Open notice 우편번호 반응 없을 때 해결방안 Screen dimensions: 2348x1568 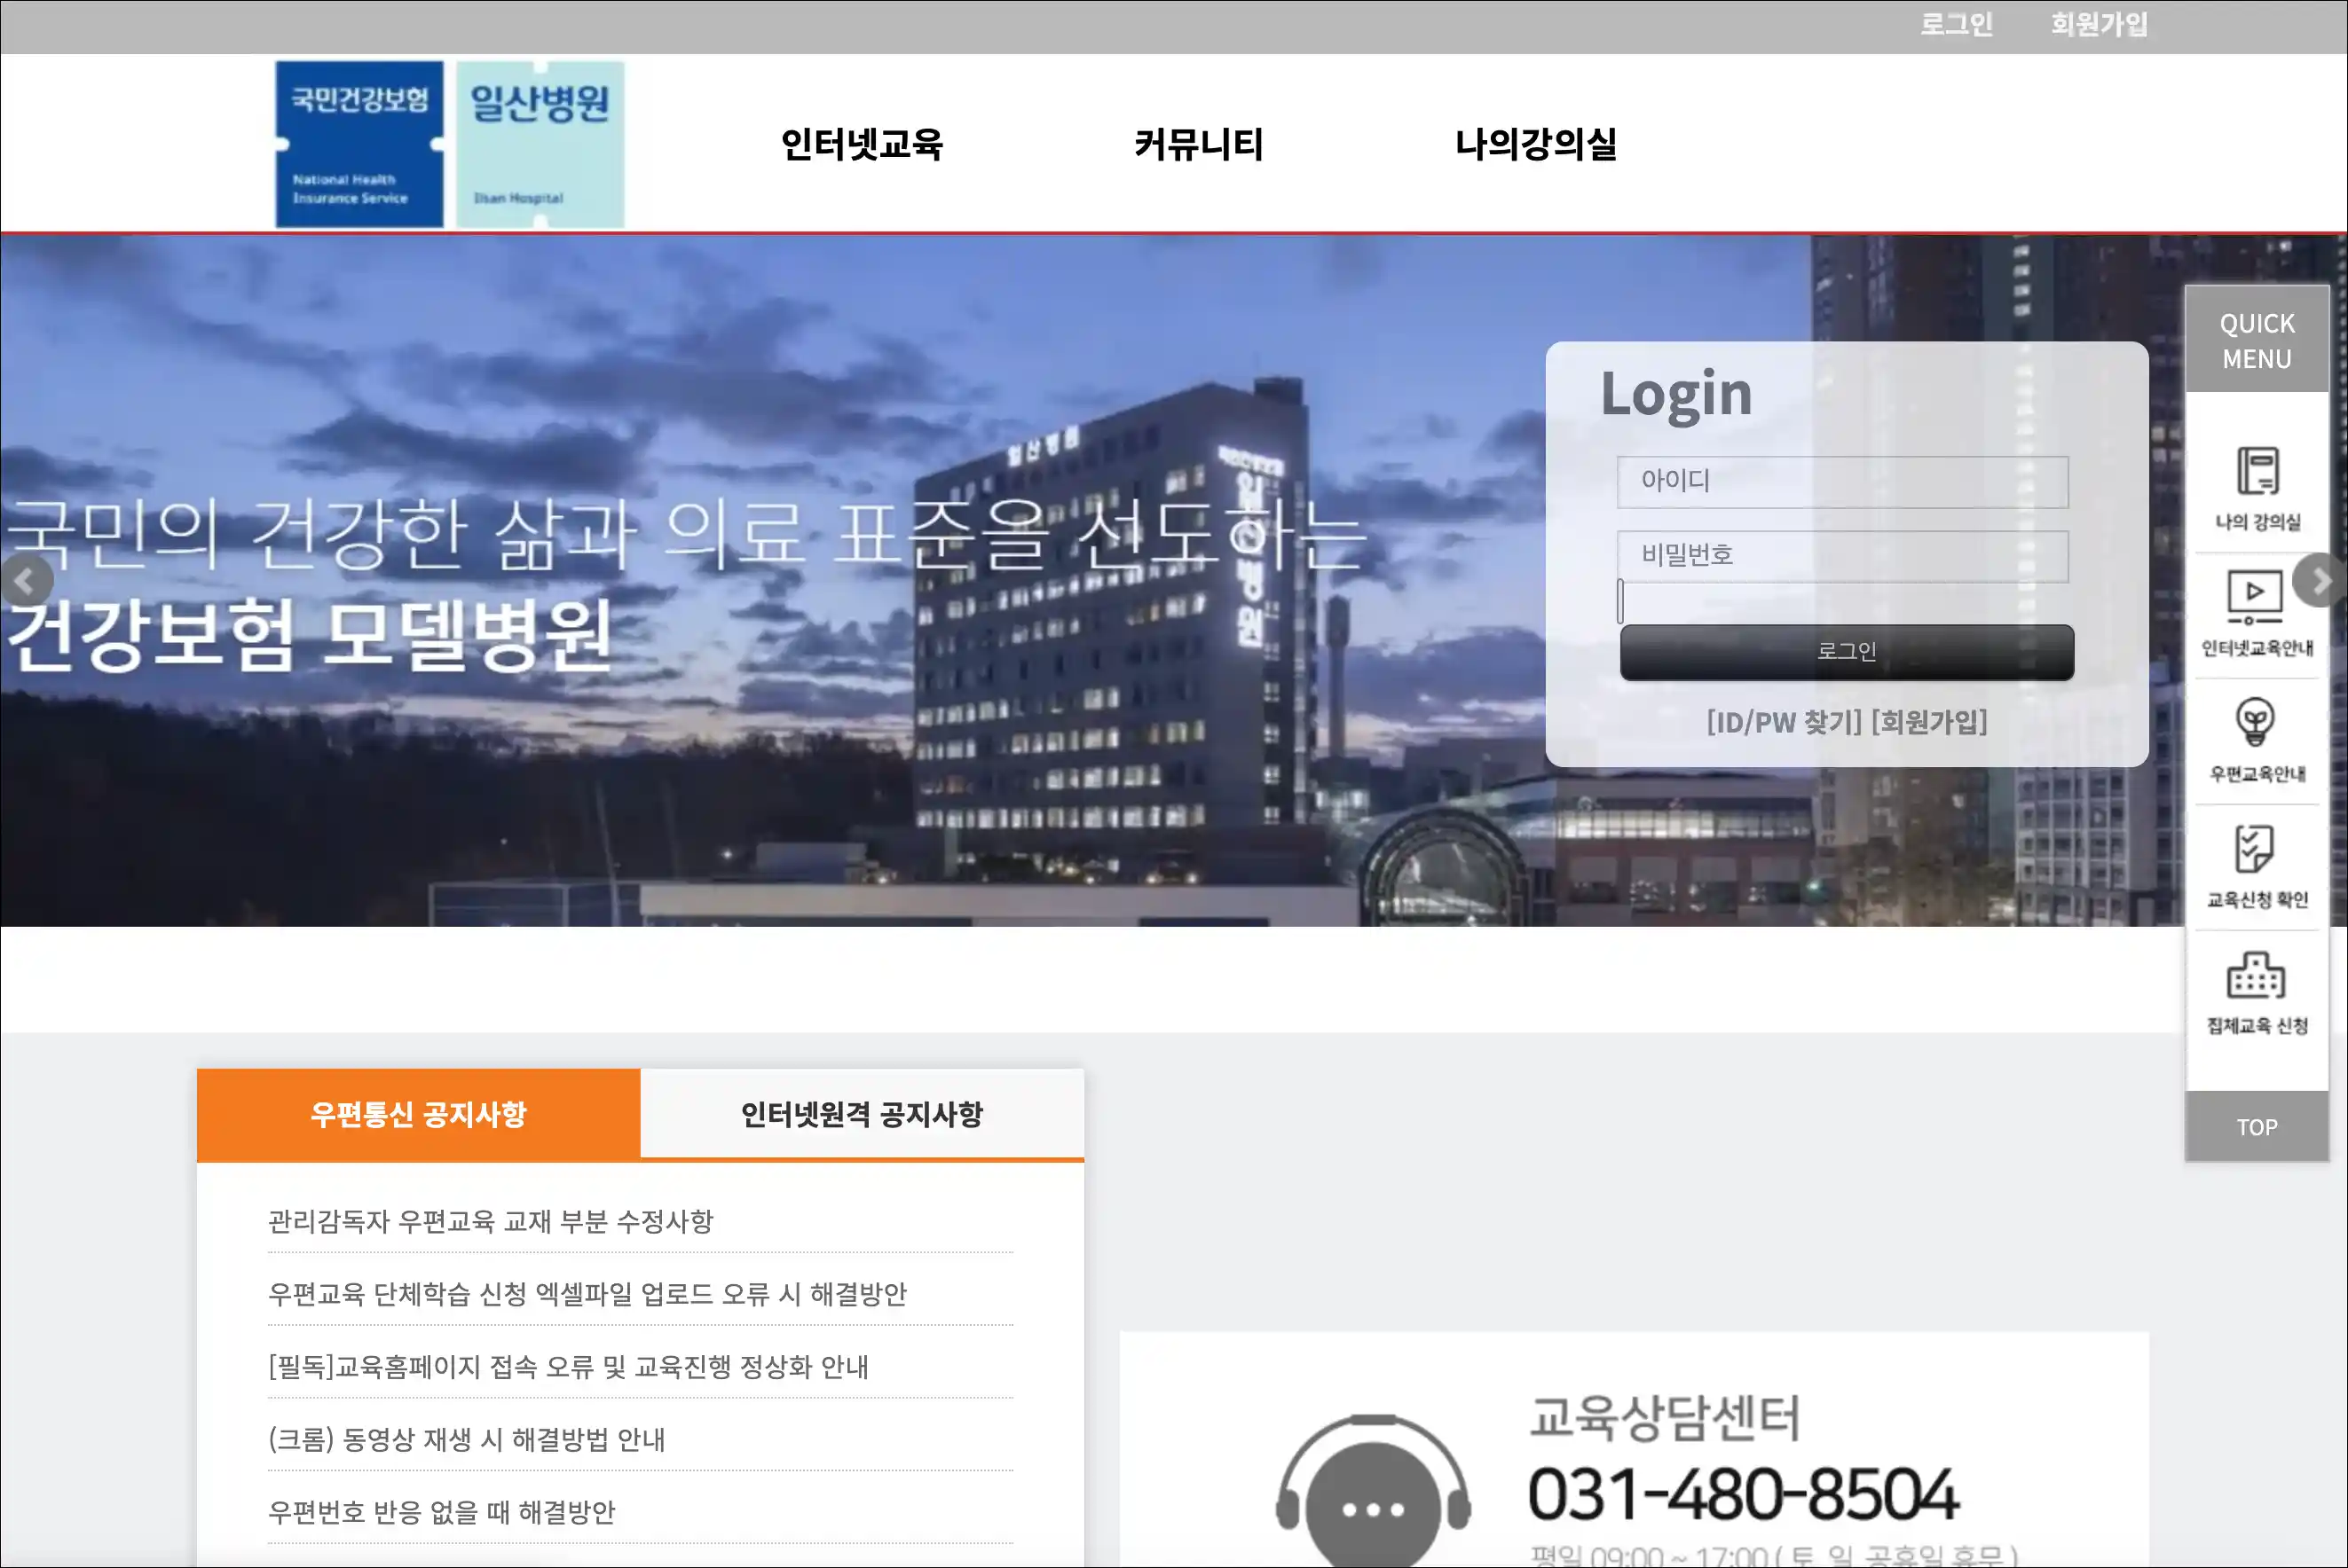441,1512
